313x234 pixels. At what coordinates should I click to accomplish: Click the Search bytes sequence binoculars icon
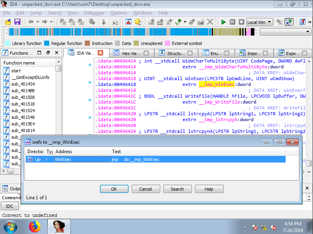tap(81, 22)
